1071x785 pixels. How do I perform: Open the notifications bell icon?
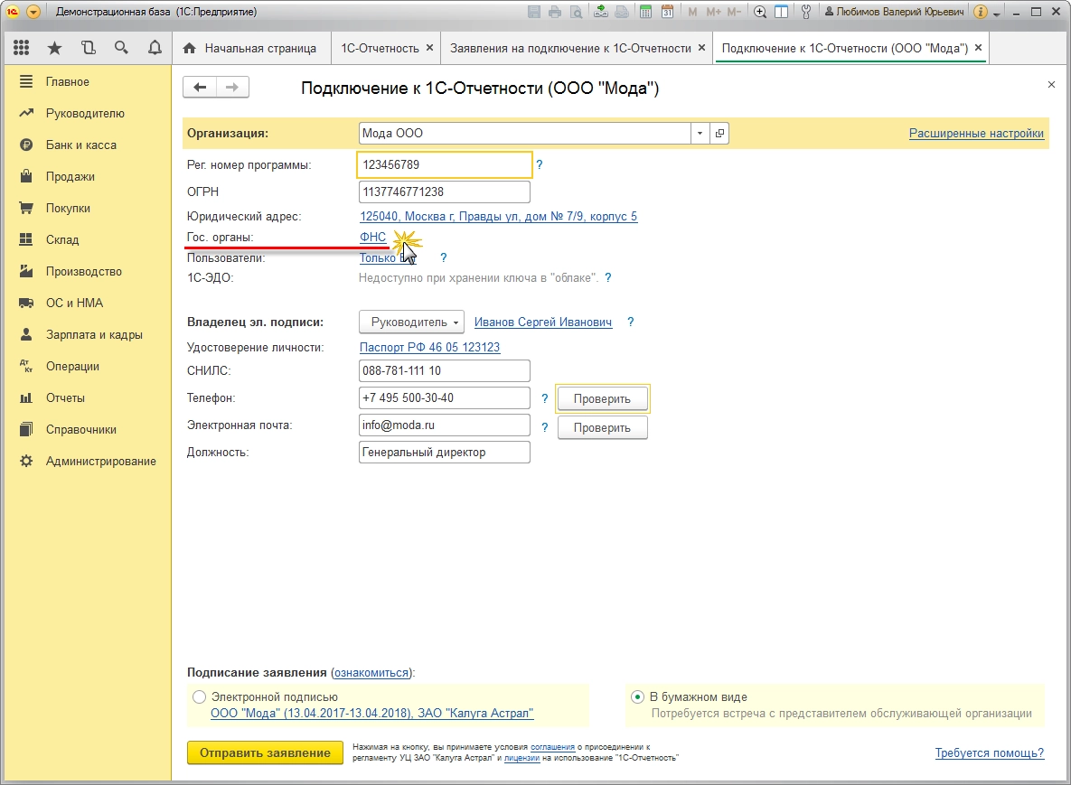[x=155, y=48]
